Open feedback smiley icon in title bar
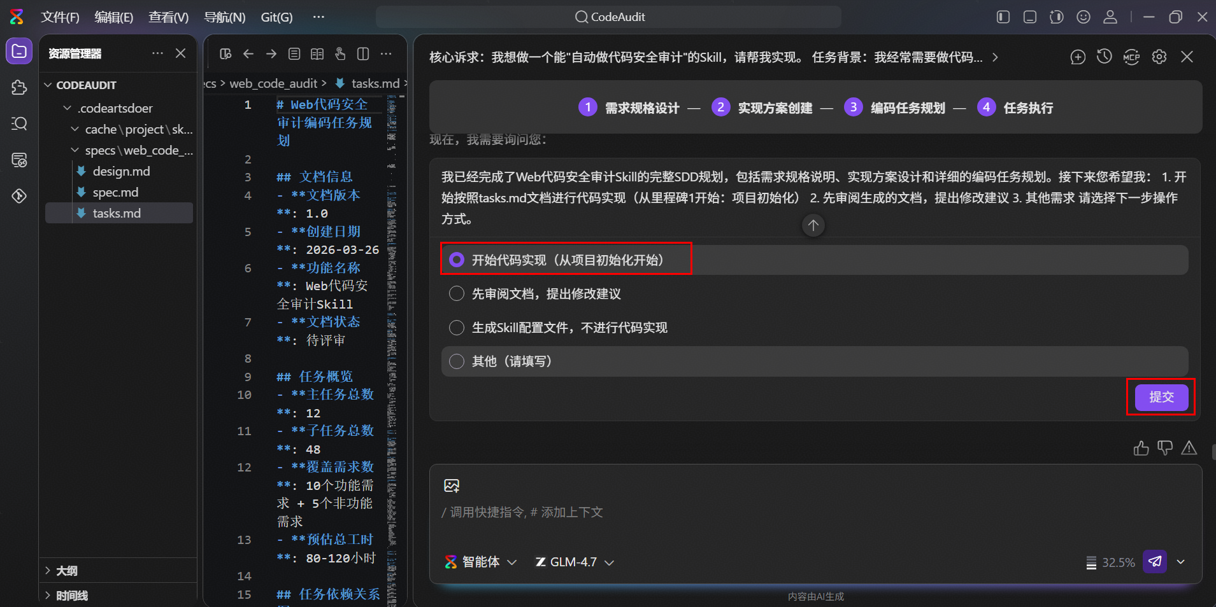 [x=1084, y=17]
